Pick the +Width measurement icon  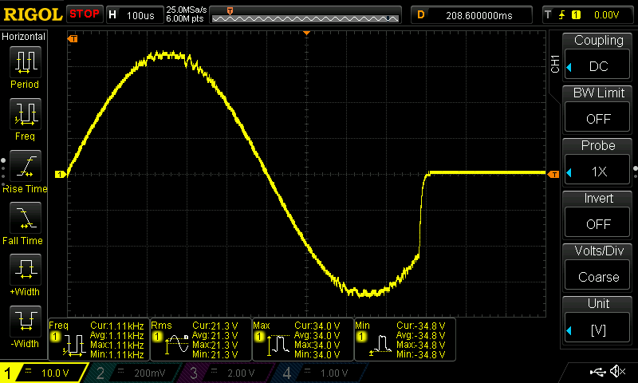click(25, 274)
